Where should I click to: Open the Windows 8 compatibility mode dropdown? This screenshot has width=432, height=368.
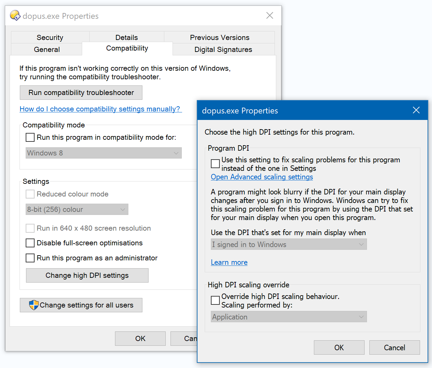click(104, 153)
